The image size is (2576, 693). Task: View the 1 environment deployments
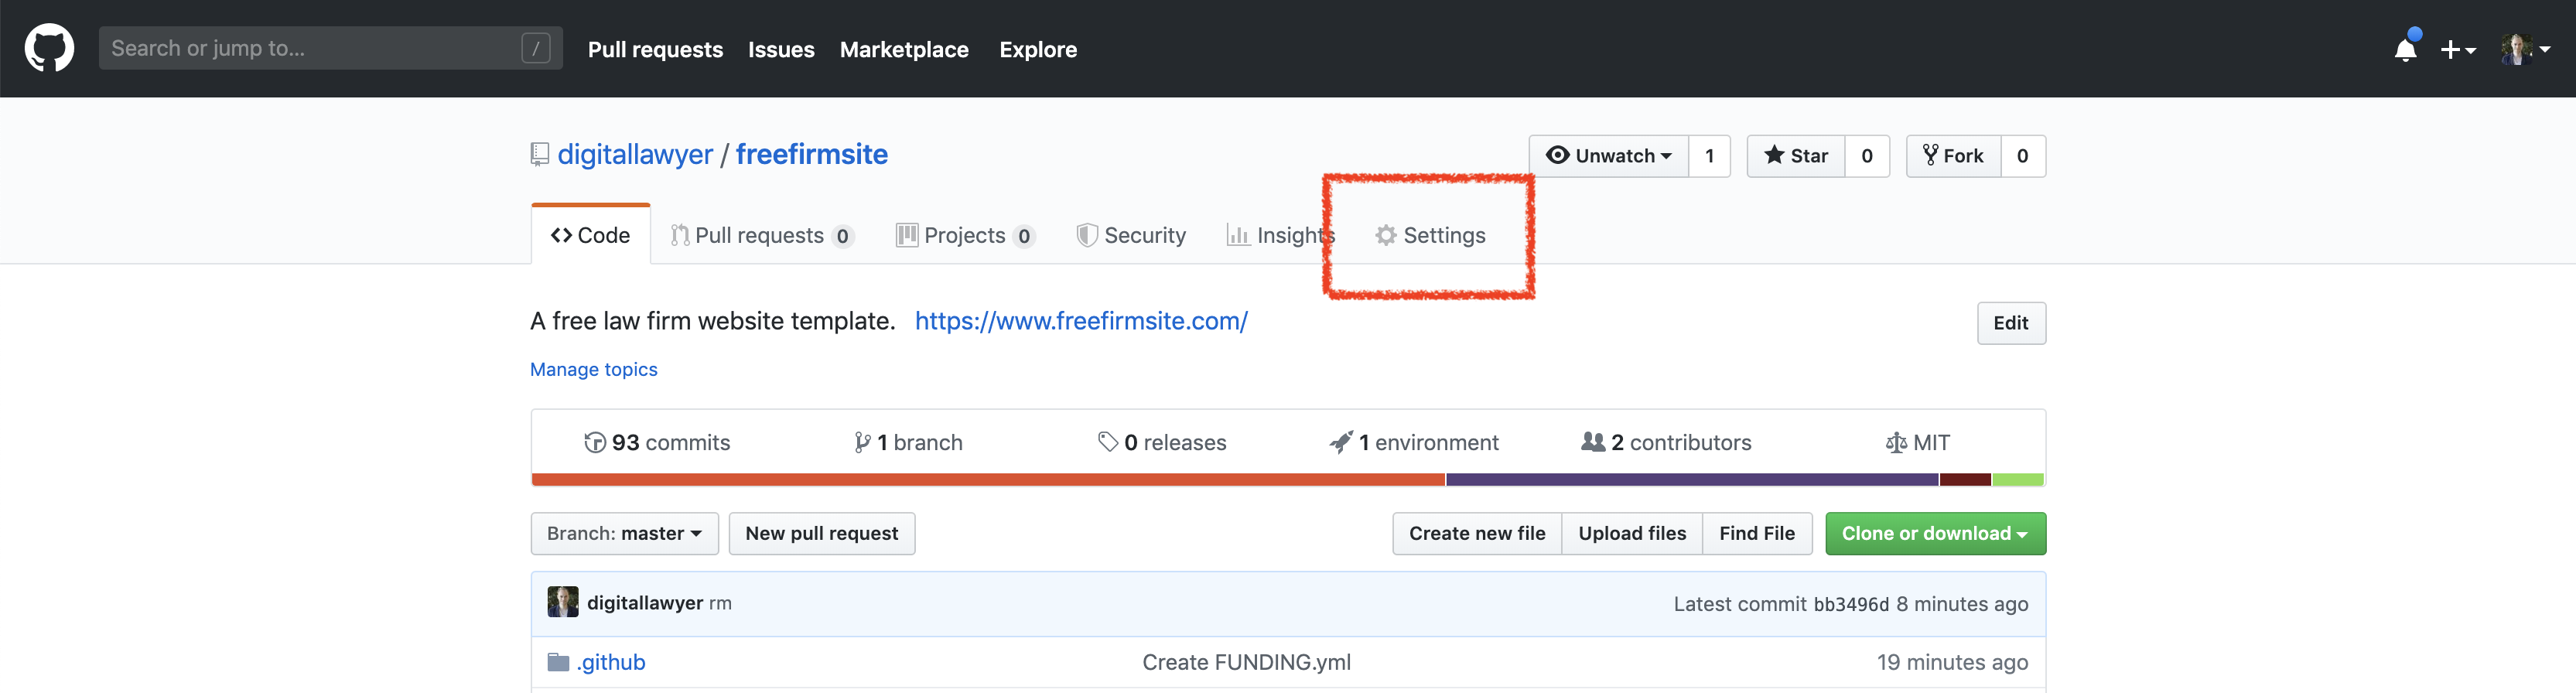[1413, 442]
